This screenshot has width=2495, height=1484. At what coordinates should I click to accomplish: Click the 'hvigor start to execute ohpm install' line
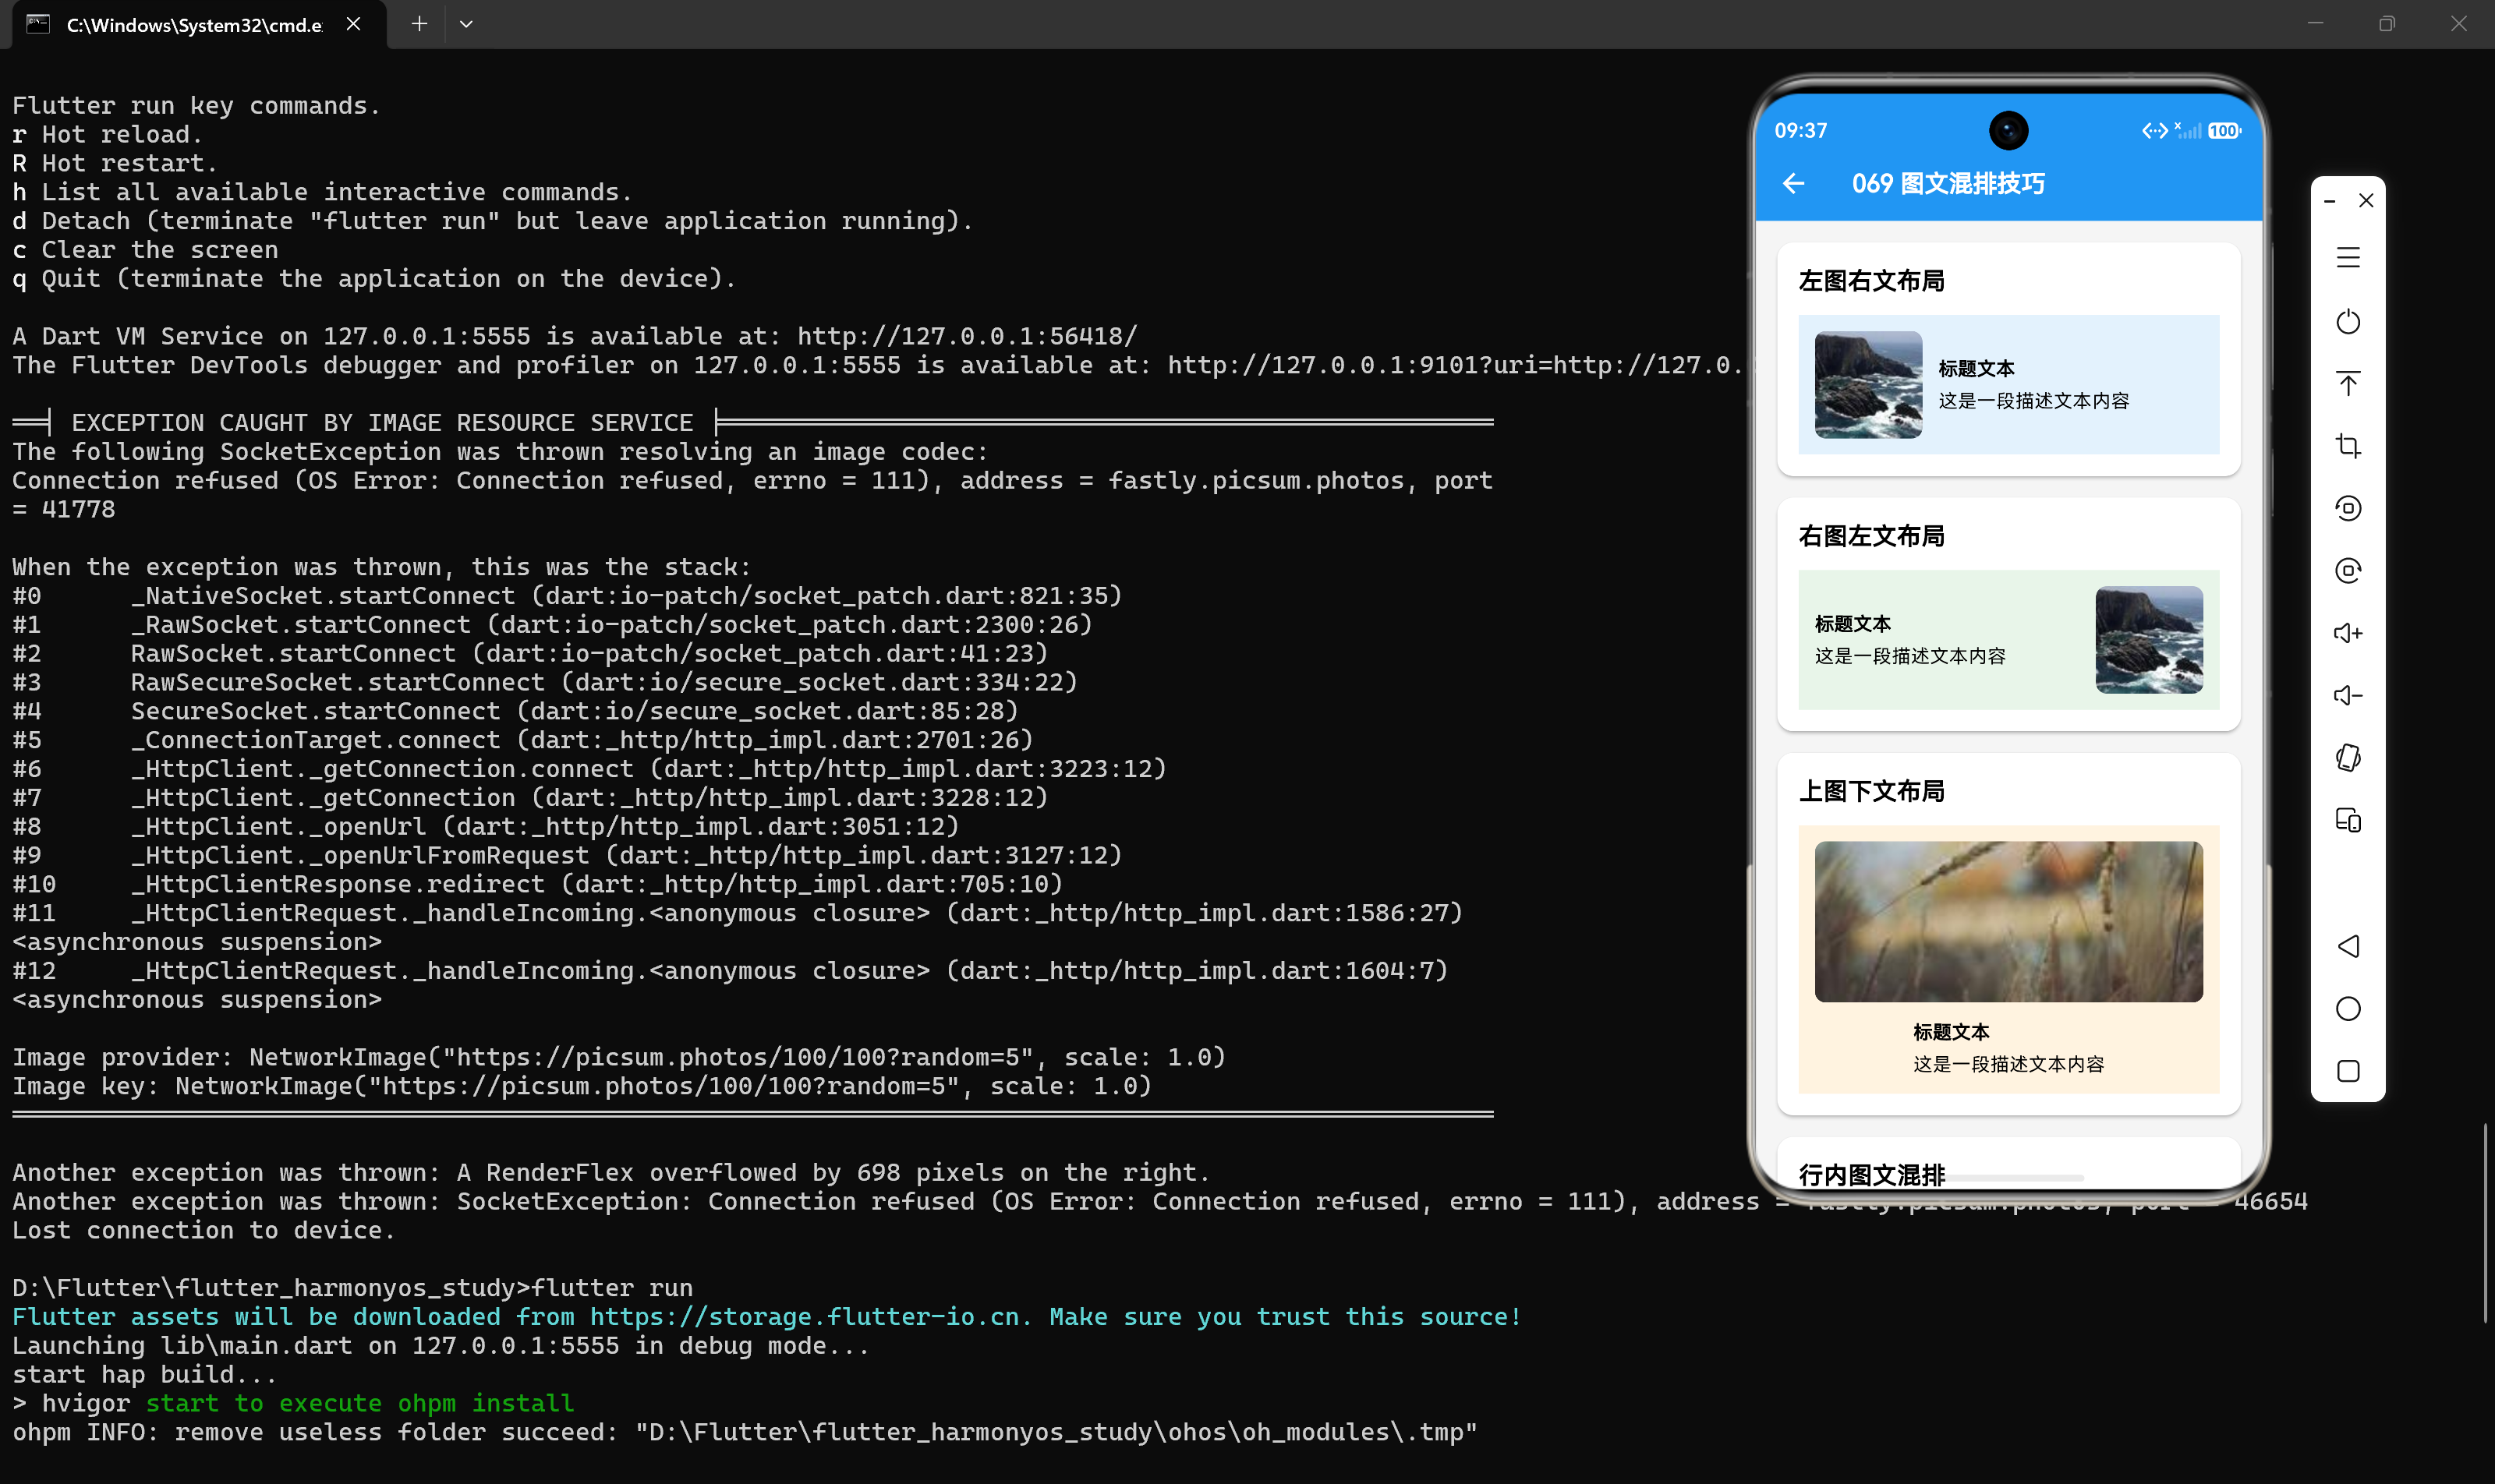click(293, 1403)
